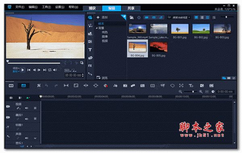Image resolution: width=242 pixels, height=153 pixels.
Task: Mute the 声音 voice track
Action: 27,138
